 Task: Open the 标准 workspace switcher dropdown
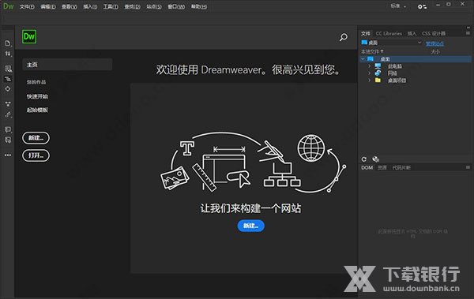coord(398,6)
